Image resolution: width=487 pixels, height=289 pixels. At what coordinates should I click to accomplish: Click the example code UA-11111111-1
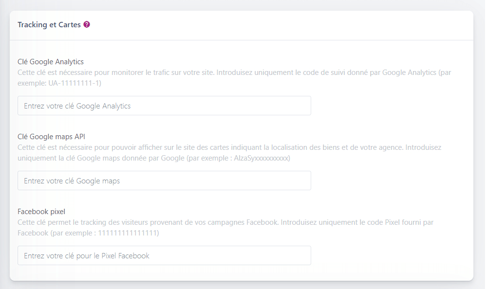(x=75, y=83)
